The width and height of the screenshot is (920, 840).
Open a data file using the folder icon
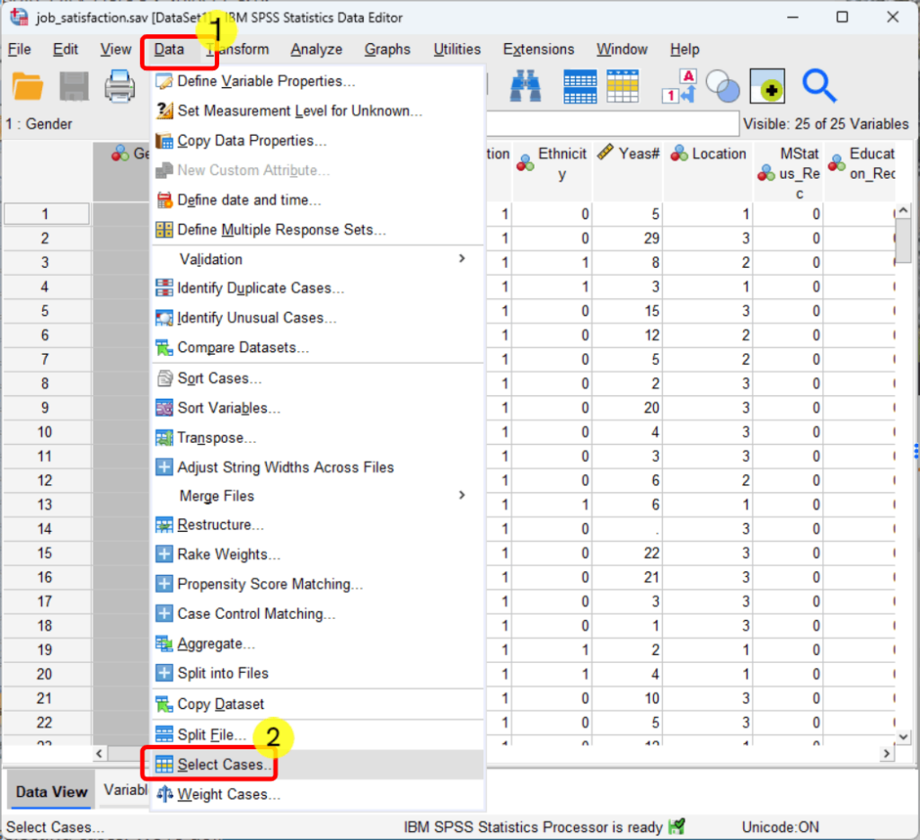tap(27, 86)
